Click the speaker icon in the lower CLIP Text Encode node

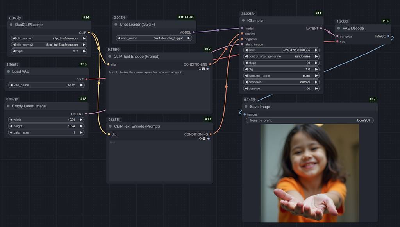click(x=208, y=138)
